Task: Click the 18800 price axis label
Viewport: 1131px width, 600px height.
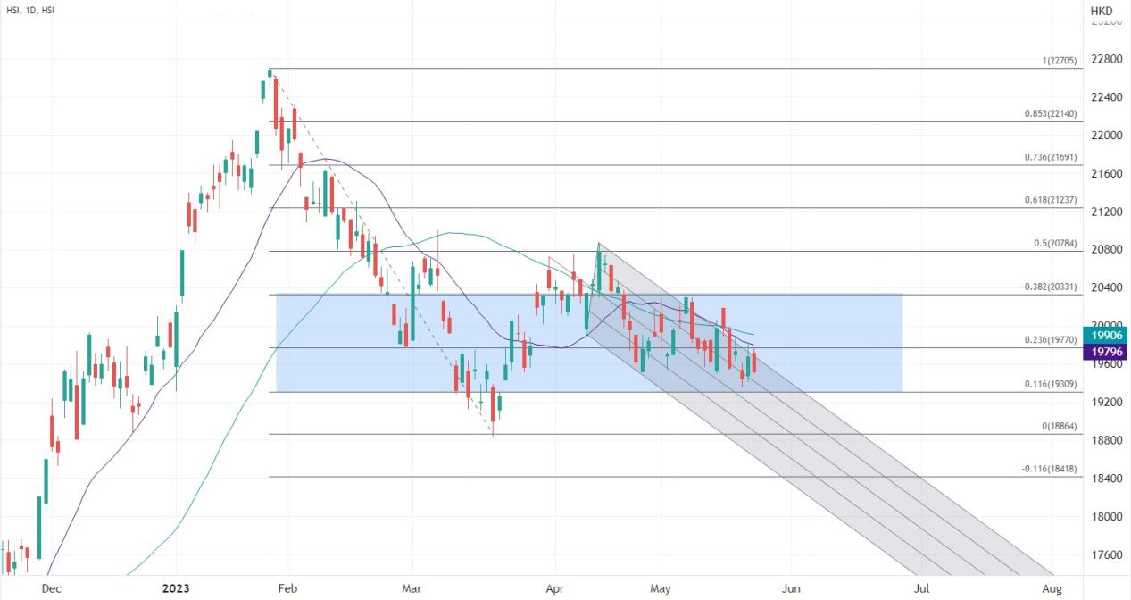Action: (x=1106, y=440)
